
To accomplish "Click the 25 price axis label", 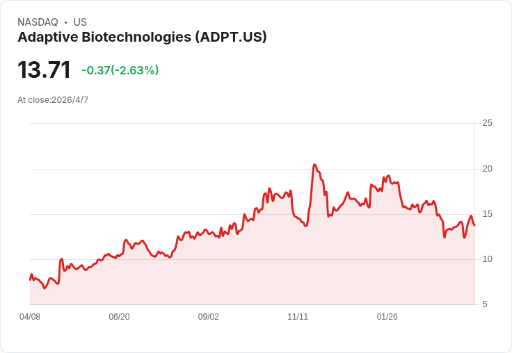I will tap(487, 123).
